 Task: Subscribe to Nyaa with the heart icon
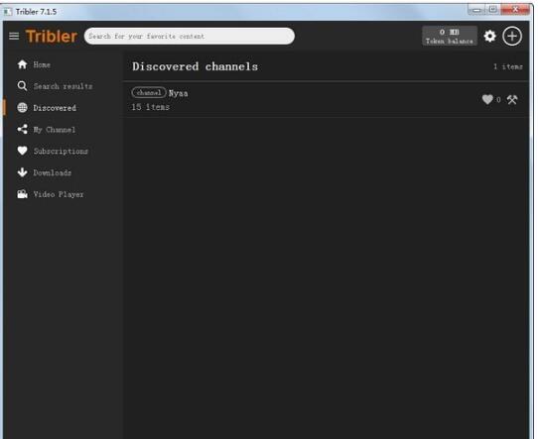(487, 99)
